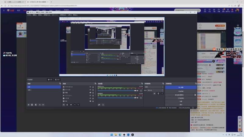
Task: Open advanced audio properties in the mixer
Action: click(99, 105)
